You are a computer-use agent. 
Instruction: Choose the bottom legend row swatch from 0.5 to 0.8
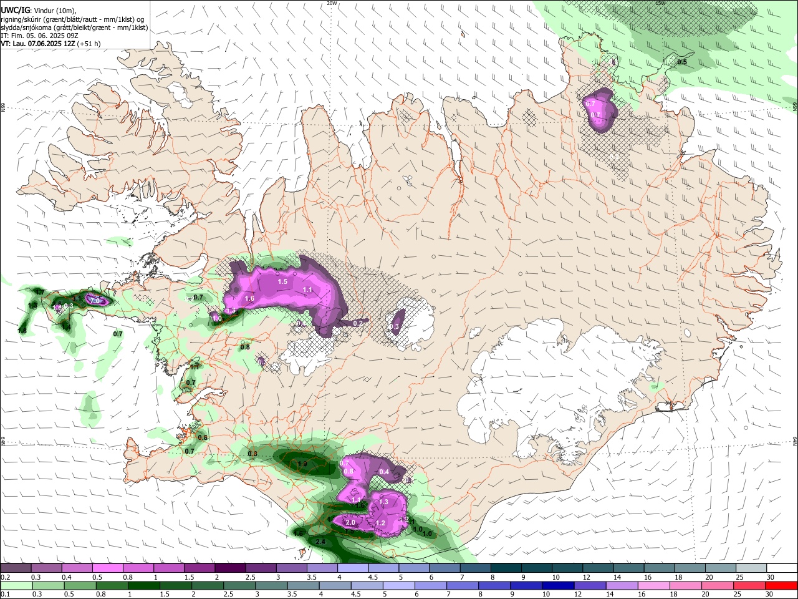click(79, 586)
